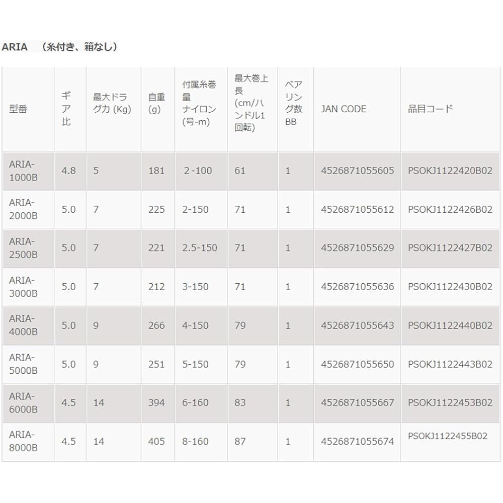The image size is (503, 503).
Task: Select item code PSOKJ1122426B02
Action: point(450,209)
